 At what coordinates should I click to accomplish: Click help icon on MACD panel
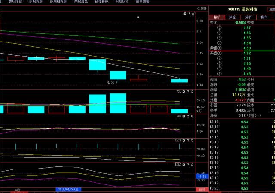click(189, 139)
